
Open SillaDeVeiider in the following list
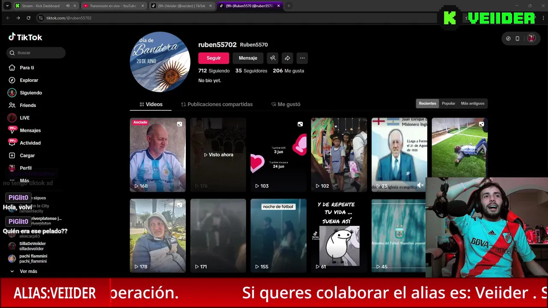(27, 246)
